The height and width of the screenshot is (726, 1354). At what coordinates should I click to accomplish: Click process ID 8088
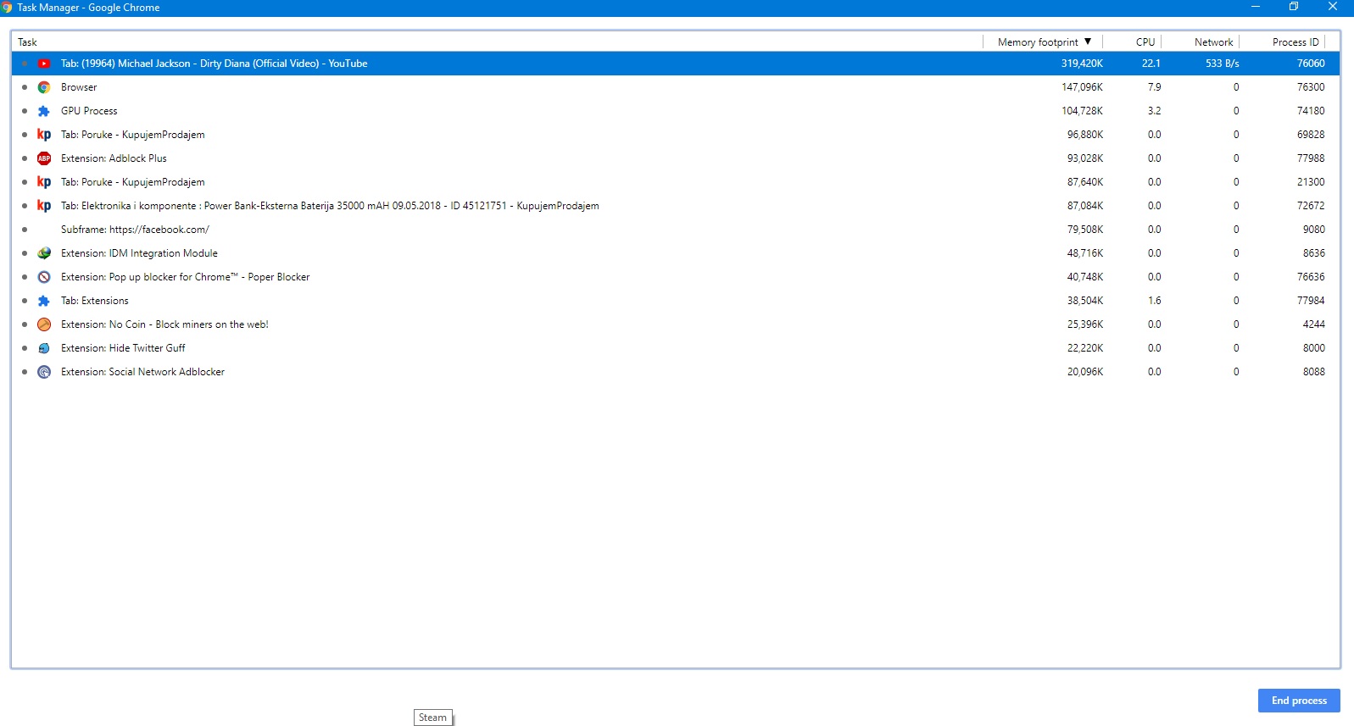click(1314, 372)
